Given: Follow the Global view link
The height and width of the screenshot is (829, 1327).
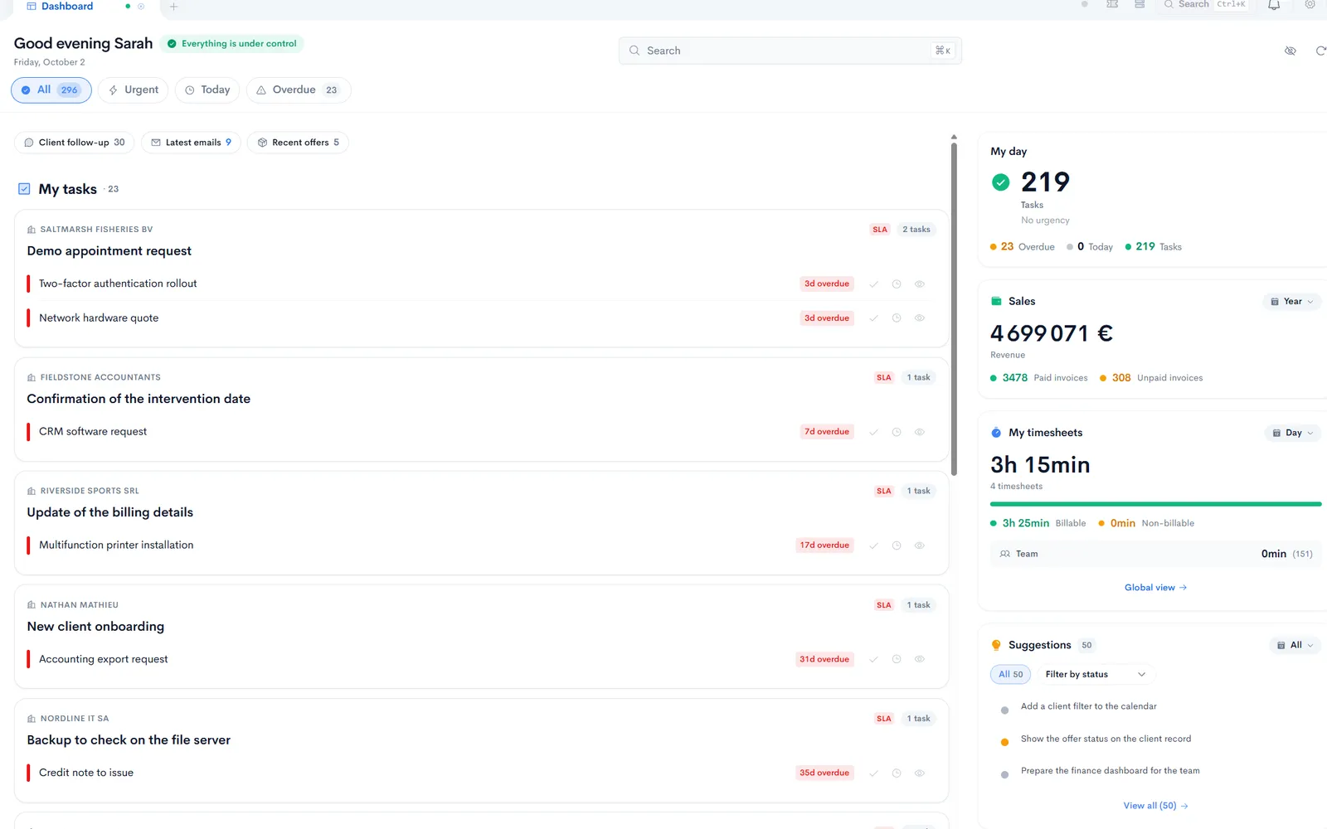Looking at the screenshot, I should pyautogui.click(x=1155, y=588).
